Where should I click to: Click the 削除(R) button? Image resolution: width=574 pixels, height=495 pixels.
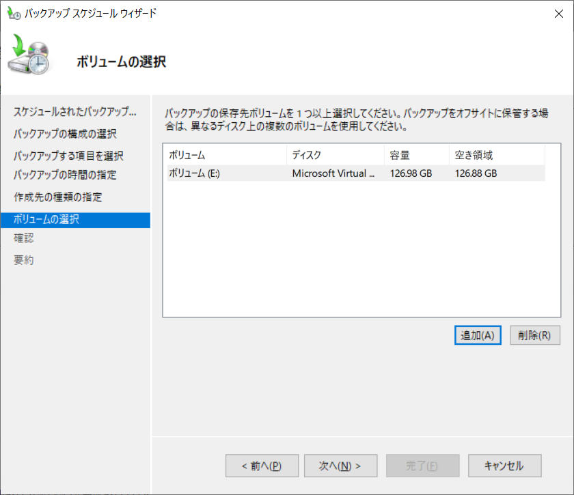(x=535, y=335)
